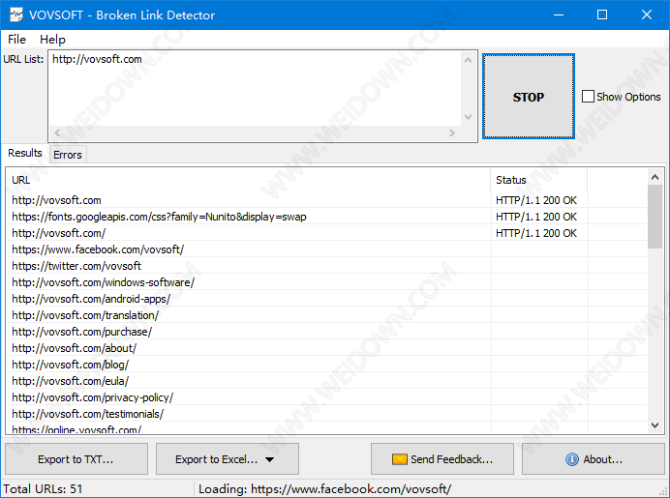Select the facebook.com/vovsoft row

coord(326,249)
